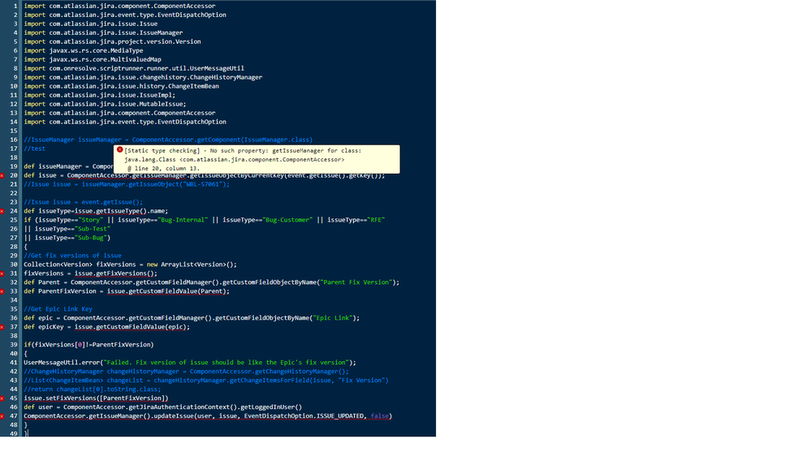The height and width of the screenshot is (456, 811).
Task: Click the error marker beside line 24
Action: click(x=2, y=212)
